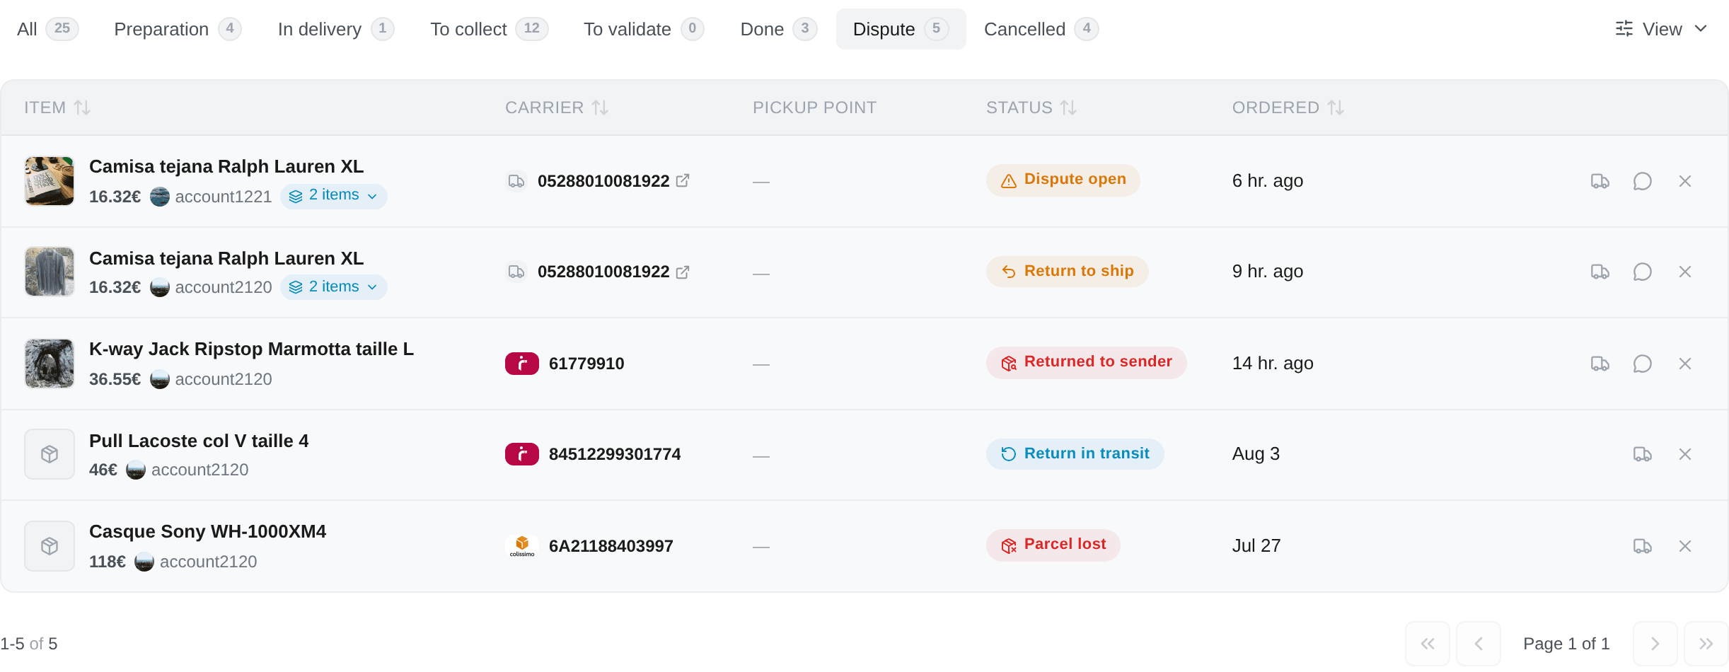
Task: Click truck icon on K-way Jack row
Action: pyautogui.click(x=1600, y=364)
